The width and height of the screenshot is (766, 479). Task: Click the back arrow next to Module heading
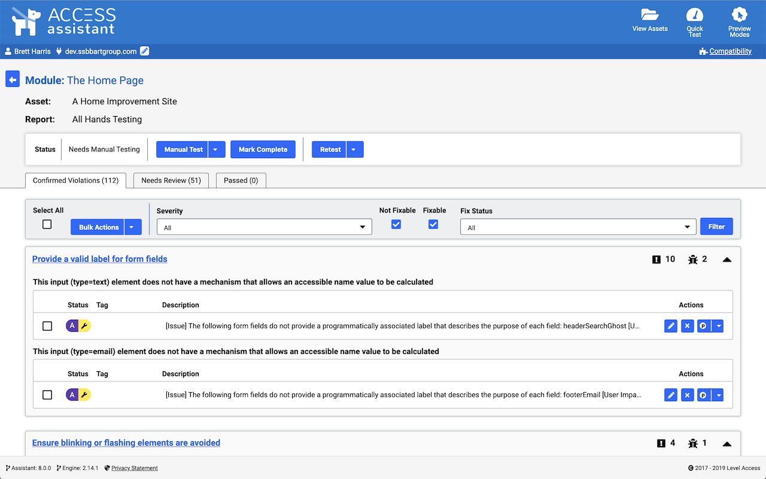[x=12, y=78]
